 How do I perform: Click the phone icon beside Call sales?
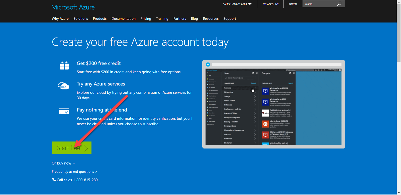pos(54,179)
